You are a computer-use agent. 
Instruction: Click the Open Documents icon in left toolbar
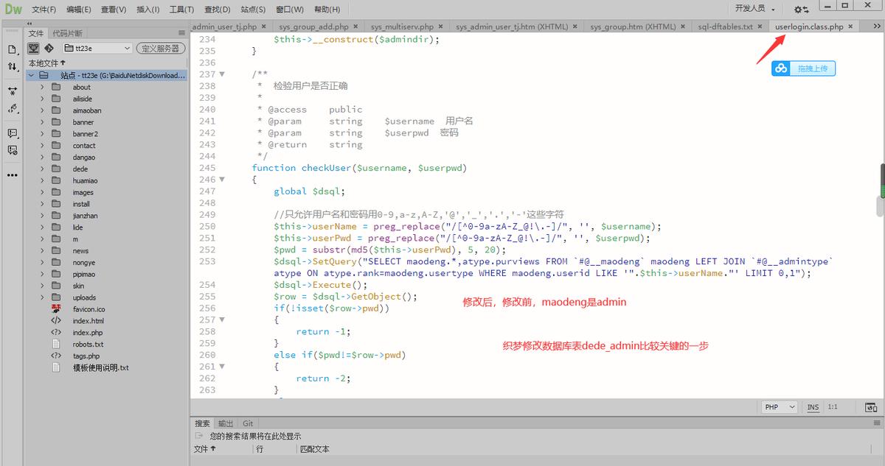click(x=13, y=49)
